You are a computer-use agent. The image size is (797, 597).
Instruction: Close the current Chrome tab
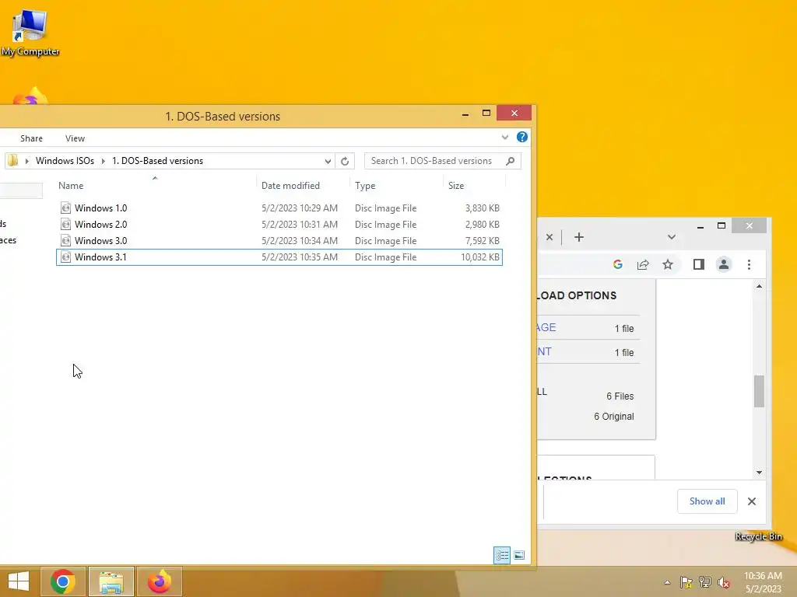click(x=549, y=237)
